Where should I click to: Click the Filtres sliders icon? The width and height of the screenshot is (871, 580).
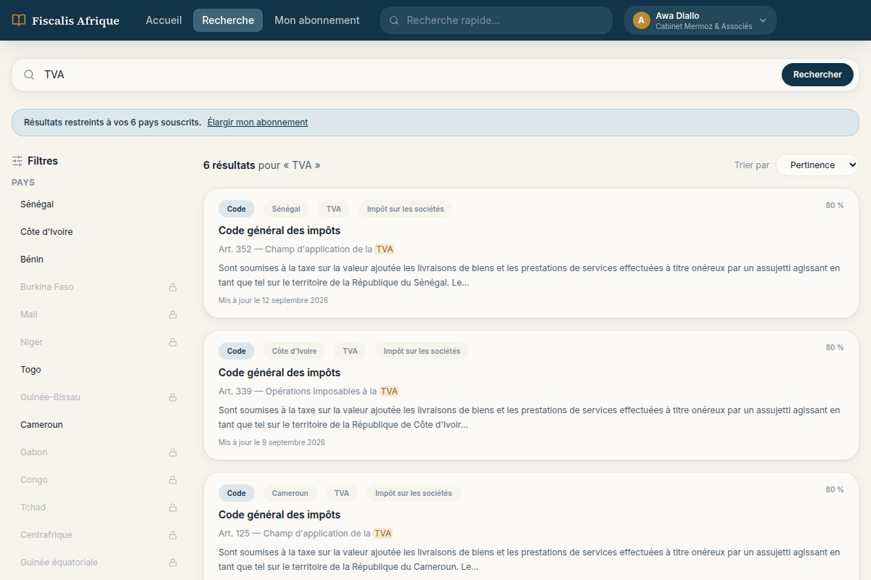click(17, 161)
